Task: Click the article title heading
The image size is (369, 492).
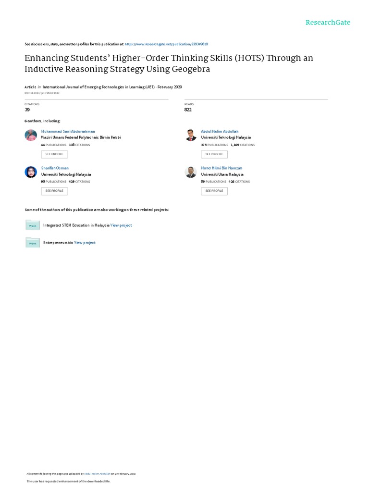Action: [x=168, y=63]
